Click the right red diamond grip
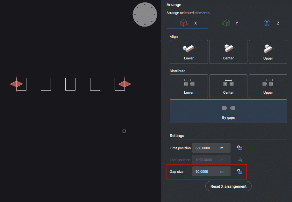The height and width of the screenshot is (202, 292). (x=125, y=84)
